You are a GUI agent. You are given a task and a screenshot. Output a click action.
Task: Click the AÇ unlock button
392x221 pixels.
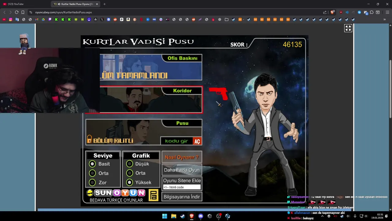pyautogui.click(x=197, y=141)
